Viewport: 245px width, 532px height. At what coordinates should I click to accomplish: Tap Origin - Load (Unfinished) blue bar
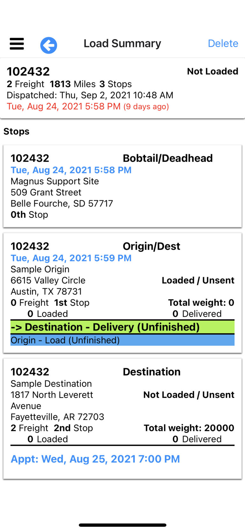pos(122,340)
